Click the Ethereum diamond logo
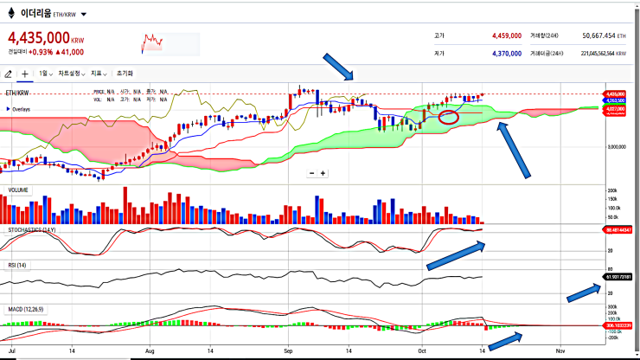The image size is (640, 360). pos(11,14)
